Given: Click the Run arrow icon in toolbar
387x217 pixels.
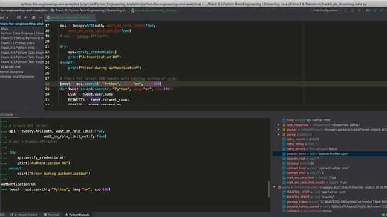Looking at the screenshot, I should tap(346, 10).
